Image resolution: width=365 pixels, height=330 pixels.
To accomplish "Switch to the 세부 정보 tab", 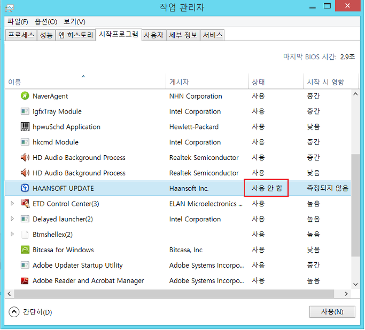I will [x=183, y=35].
